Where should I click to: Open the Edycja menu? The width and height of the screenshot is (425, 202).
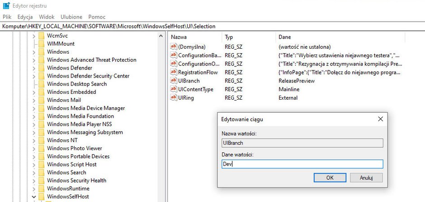[x=25, y=17]
